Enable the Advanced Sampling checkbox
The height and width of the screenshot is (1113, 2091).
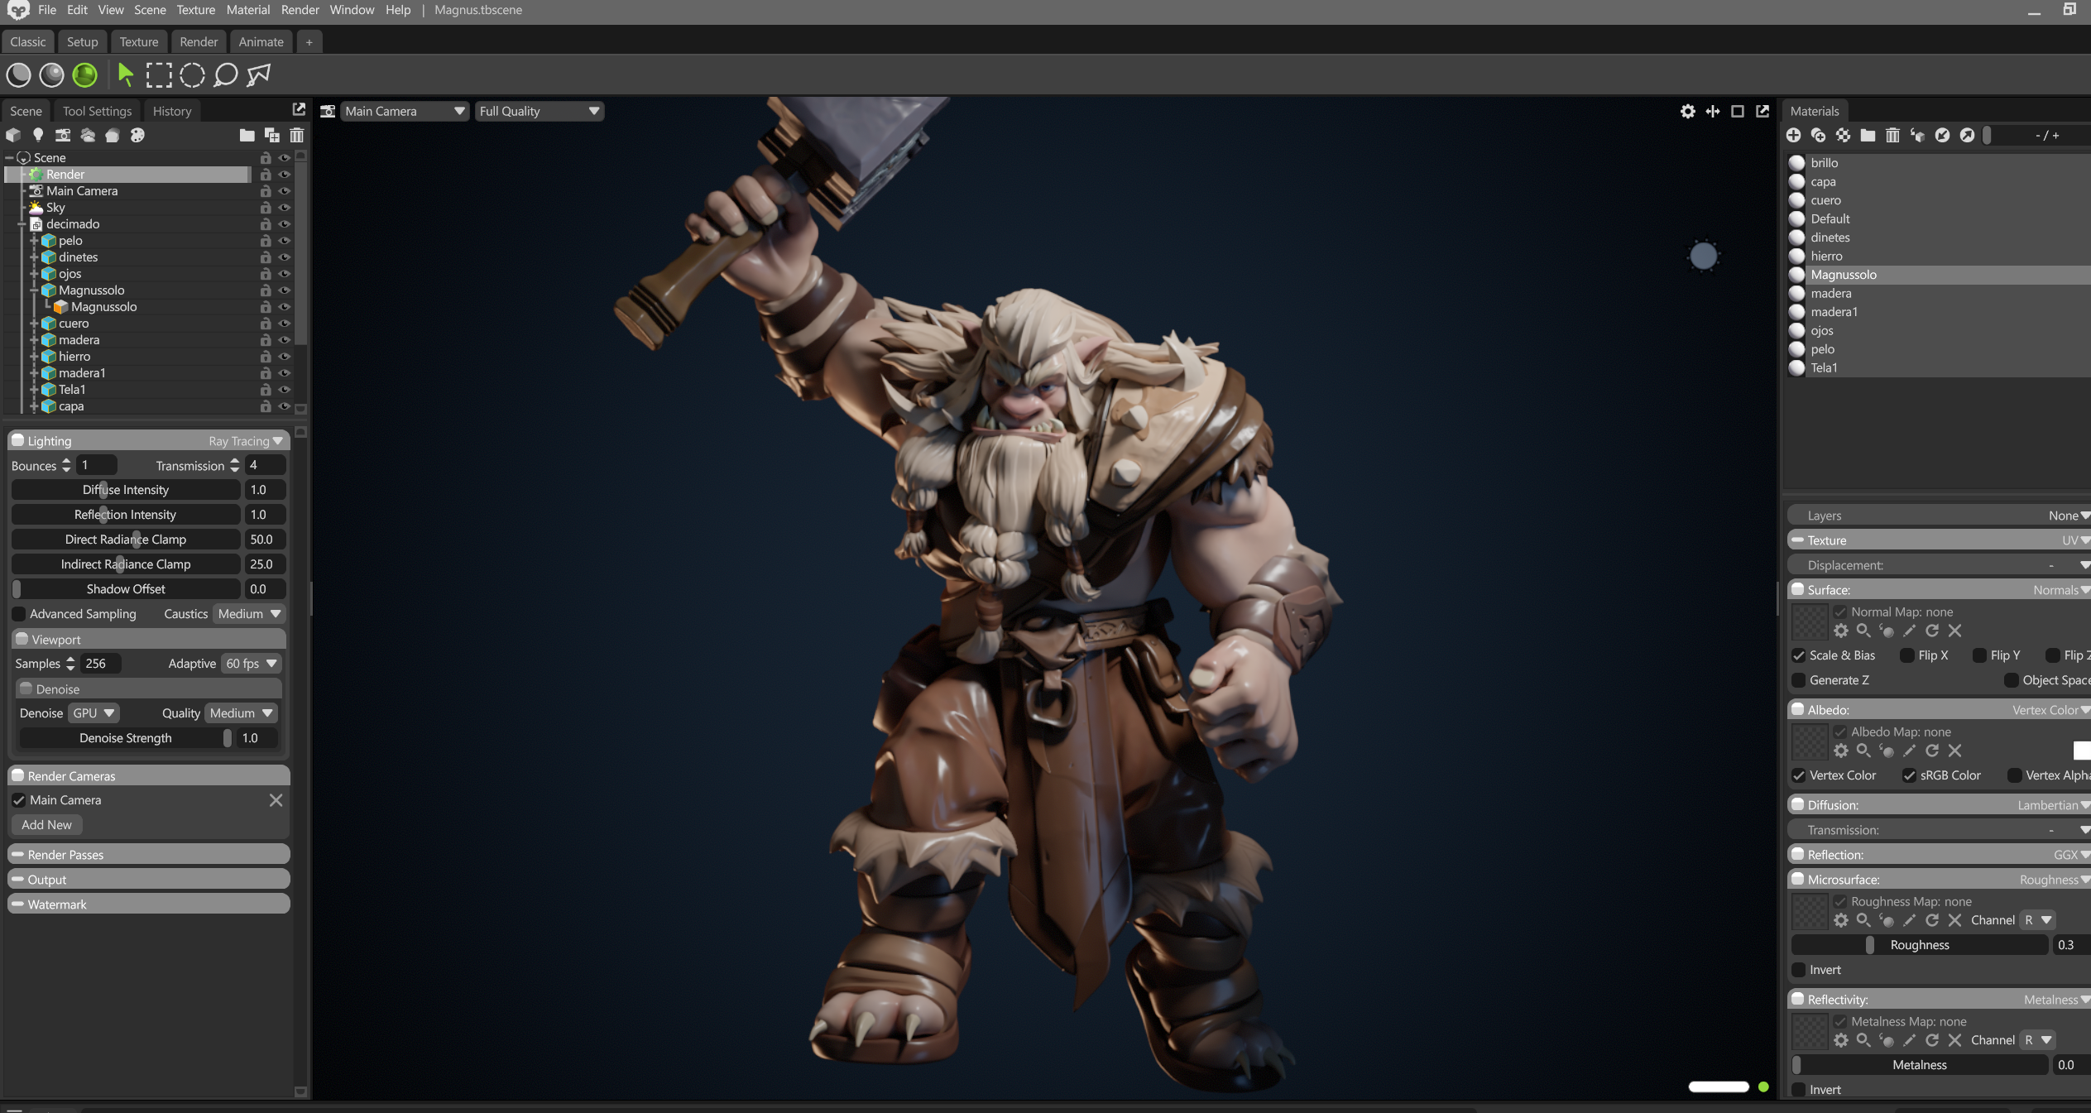tap(19, 614)
